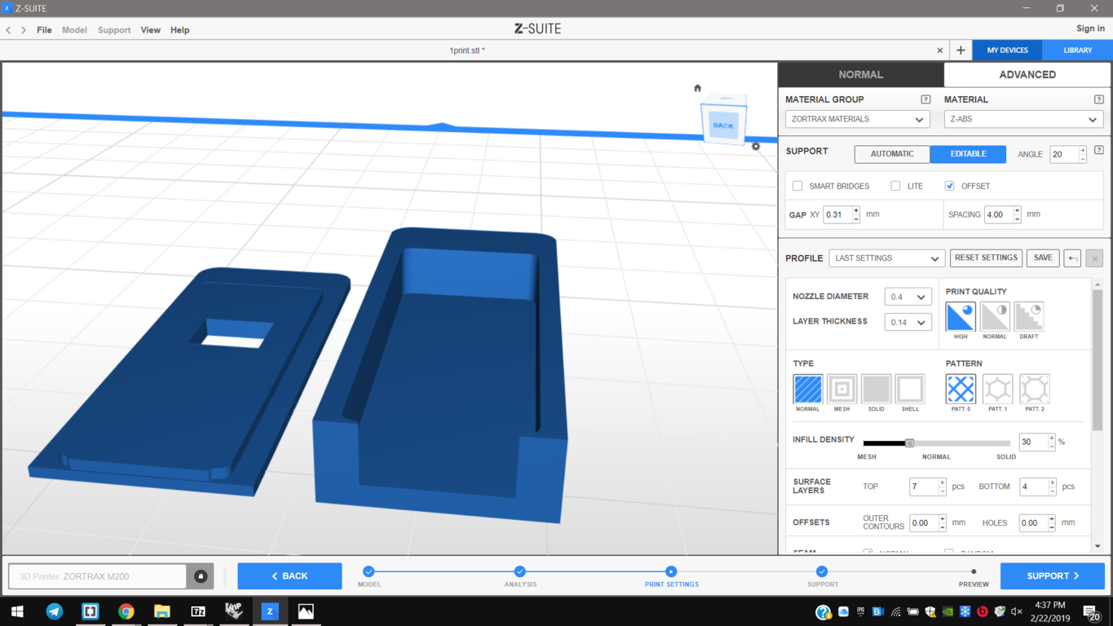Add a new tab with the plus icon
Image resolution: width=1113 pixels, height=626 pixels.
click(961, 51)
